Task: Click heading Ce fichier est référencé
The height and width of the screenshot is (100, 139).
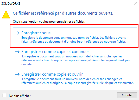Action: [x=63, y=13]
